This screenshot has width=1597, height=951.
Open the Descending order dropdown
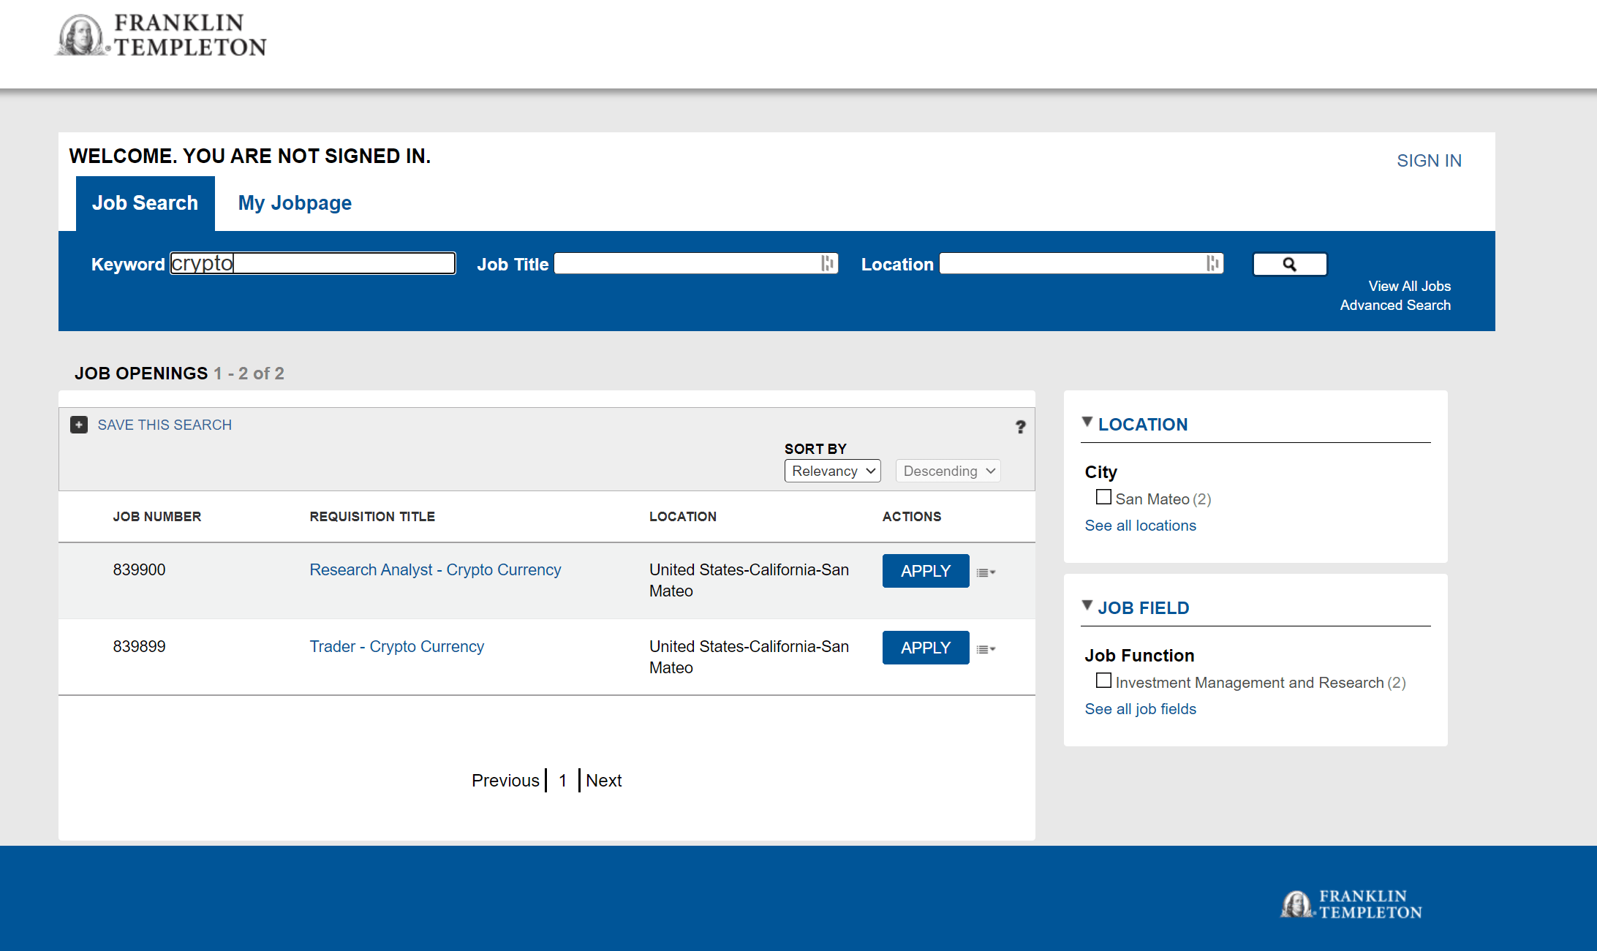[x=948, y=471]
